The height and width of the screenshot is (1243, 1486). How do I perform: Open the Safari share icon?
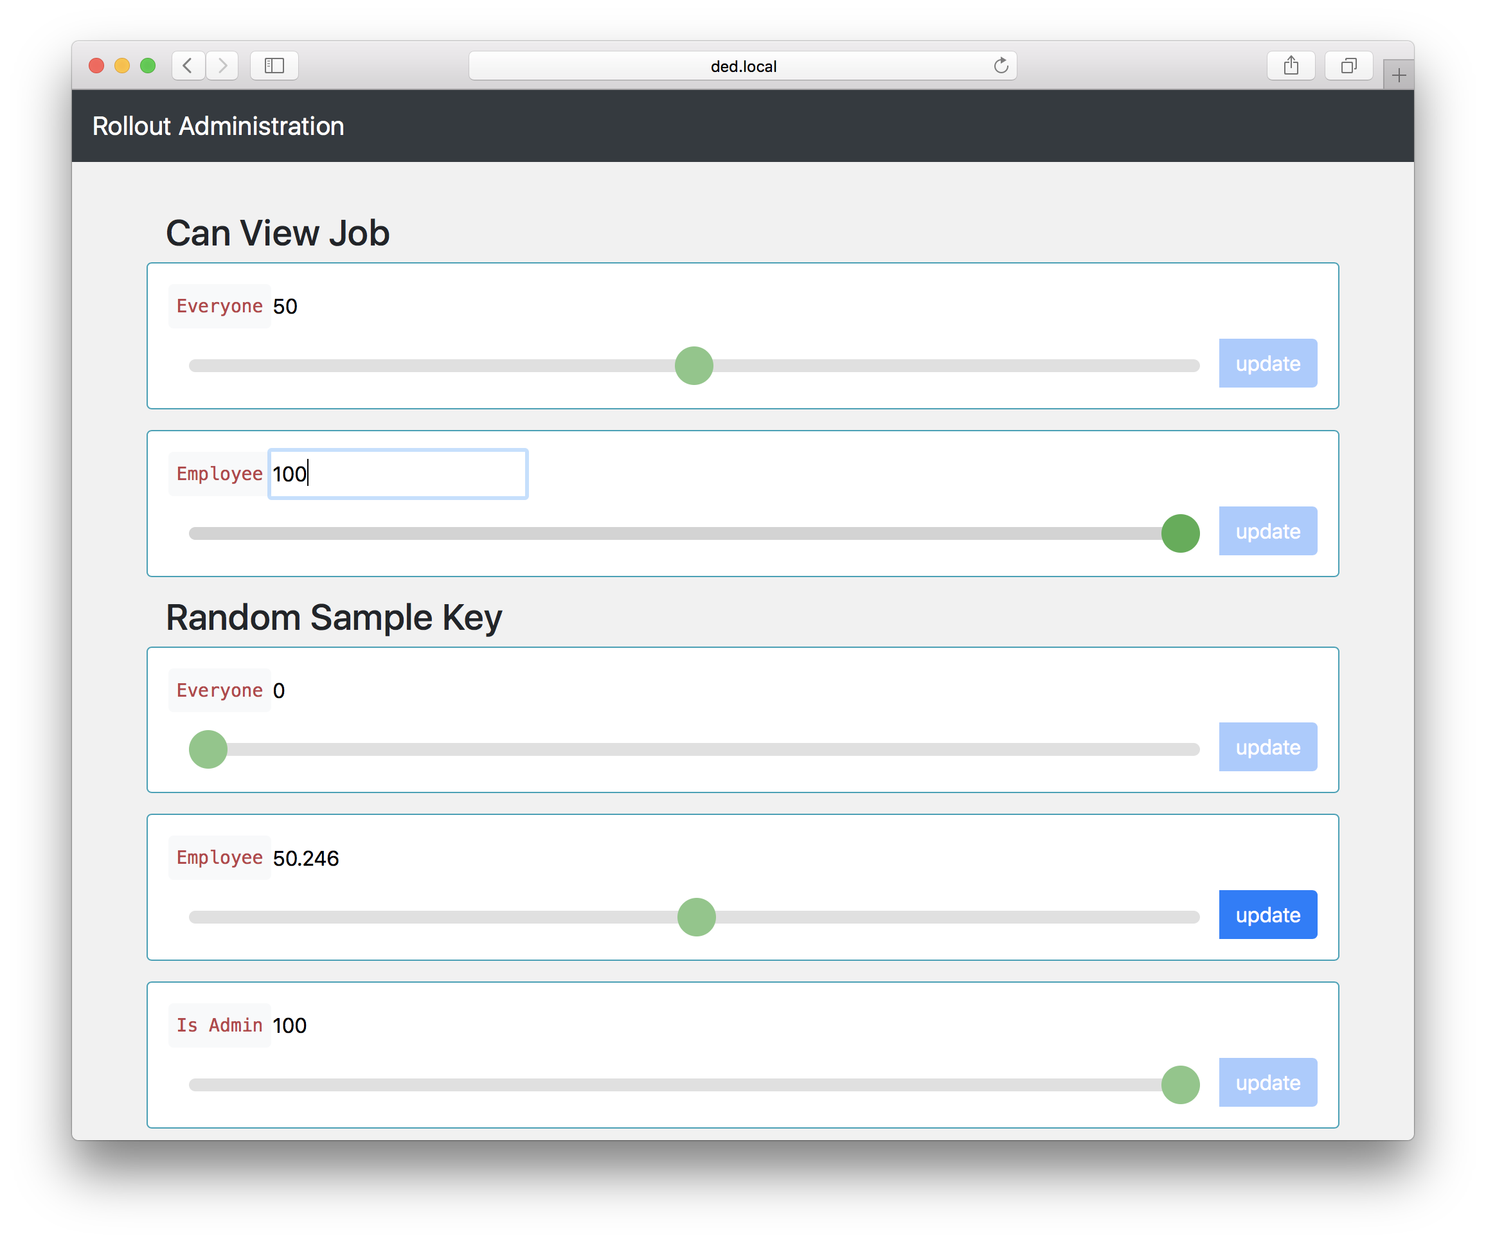click(x=1291, y=66)
